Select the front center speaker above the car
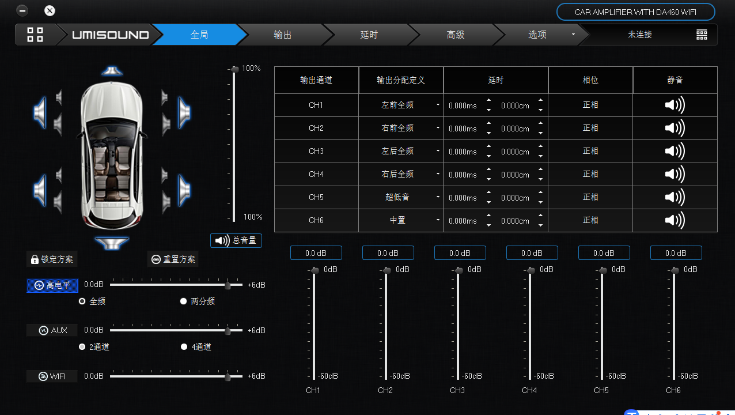Screen dimensions: 735x415 tap(112, 71)
